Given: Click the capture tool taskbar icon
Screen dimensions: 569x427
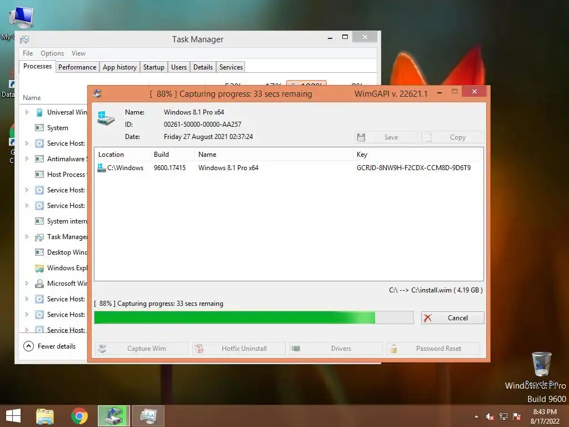Looking at the screenshot, I should 113,416.
